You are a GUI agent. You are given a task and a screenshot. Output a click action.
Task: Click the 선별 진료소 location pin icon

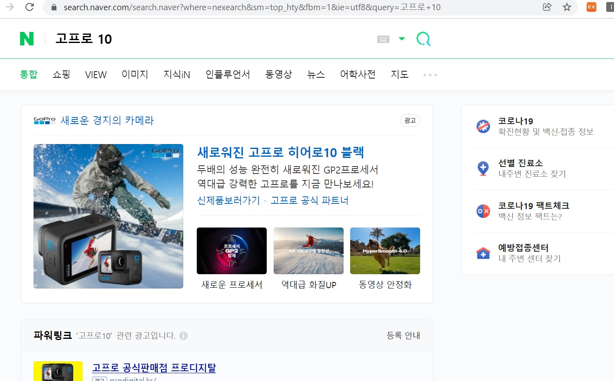tap(483, 169)
